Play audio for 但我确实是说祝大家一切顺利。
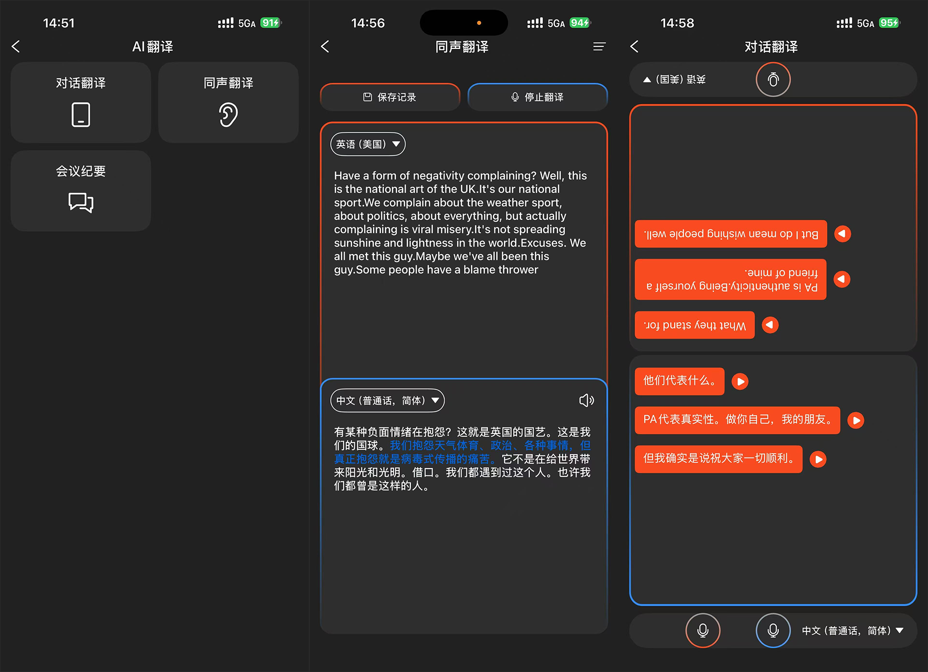 pyautogui.click(x=818, y=459)
